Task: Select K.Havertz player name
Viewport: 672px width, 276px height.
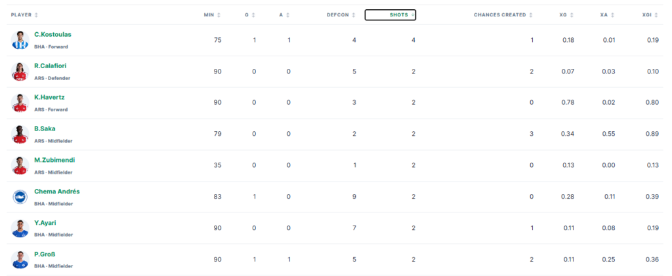Action: [49, 97]
